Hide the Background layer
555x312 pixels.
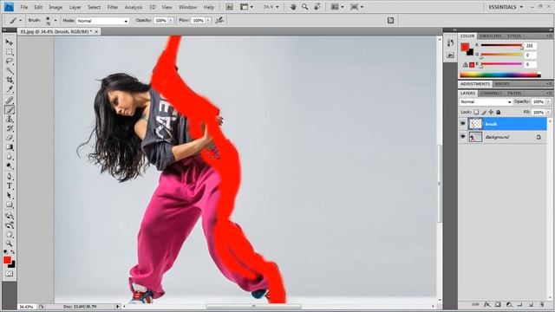click(x=462, y=137)
